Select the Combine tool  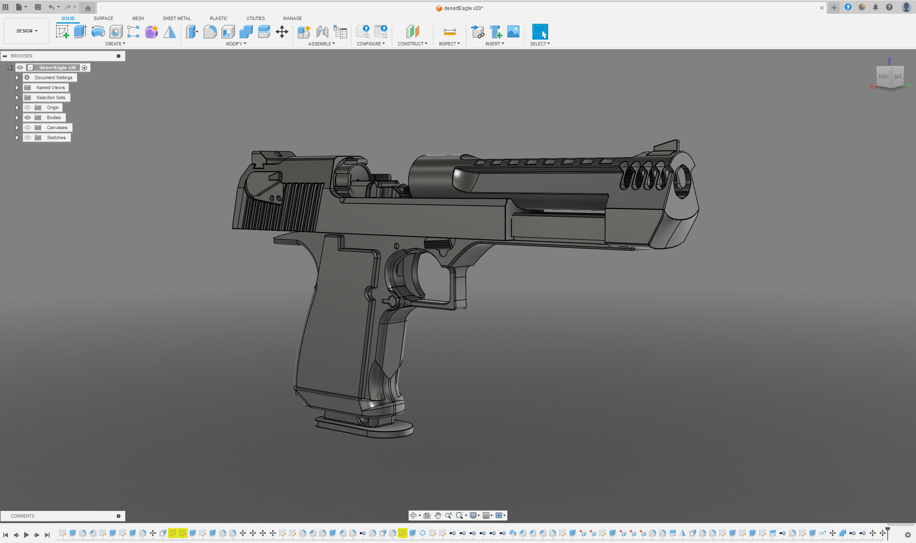(x=246, y=32)
